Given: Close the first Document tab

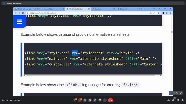Looking at the screenshot, I should 114,9.
